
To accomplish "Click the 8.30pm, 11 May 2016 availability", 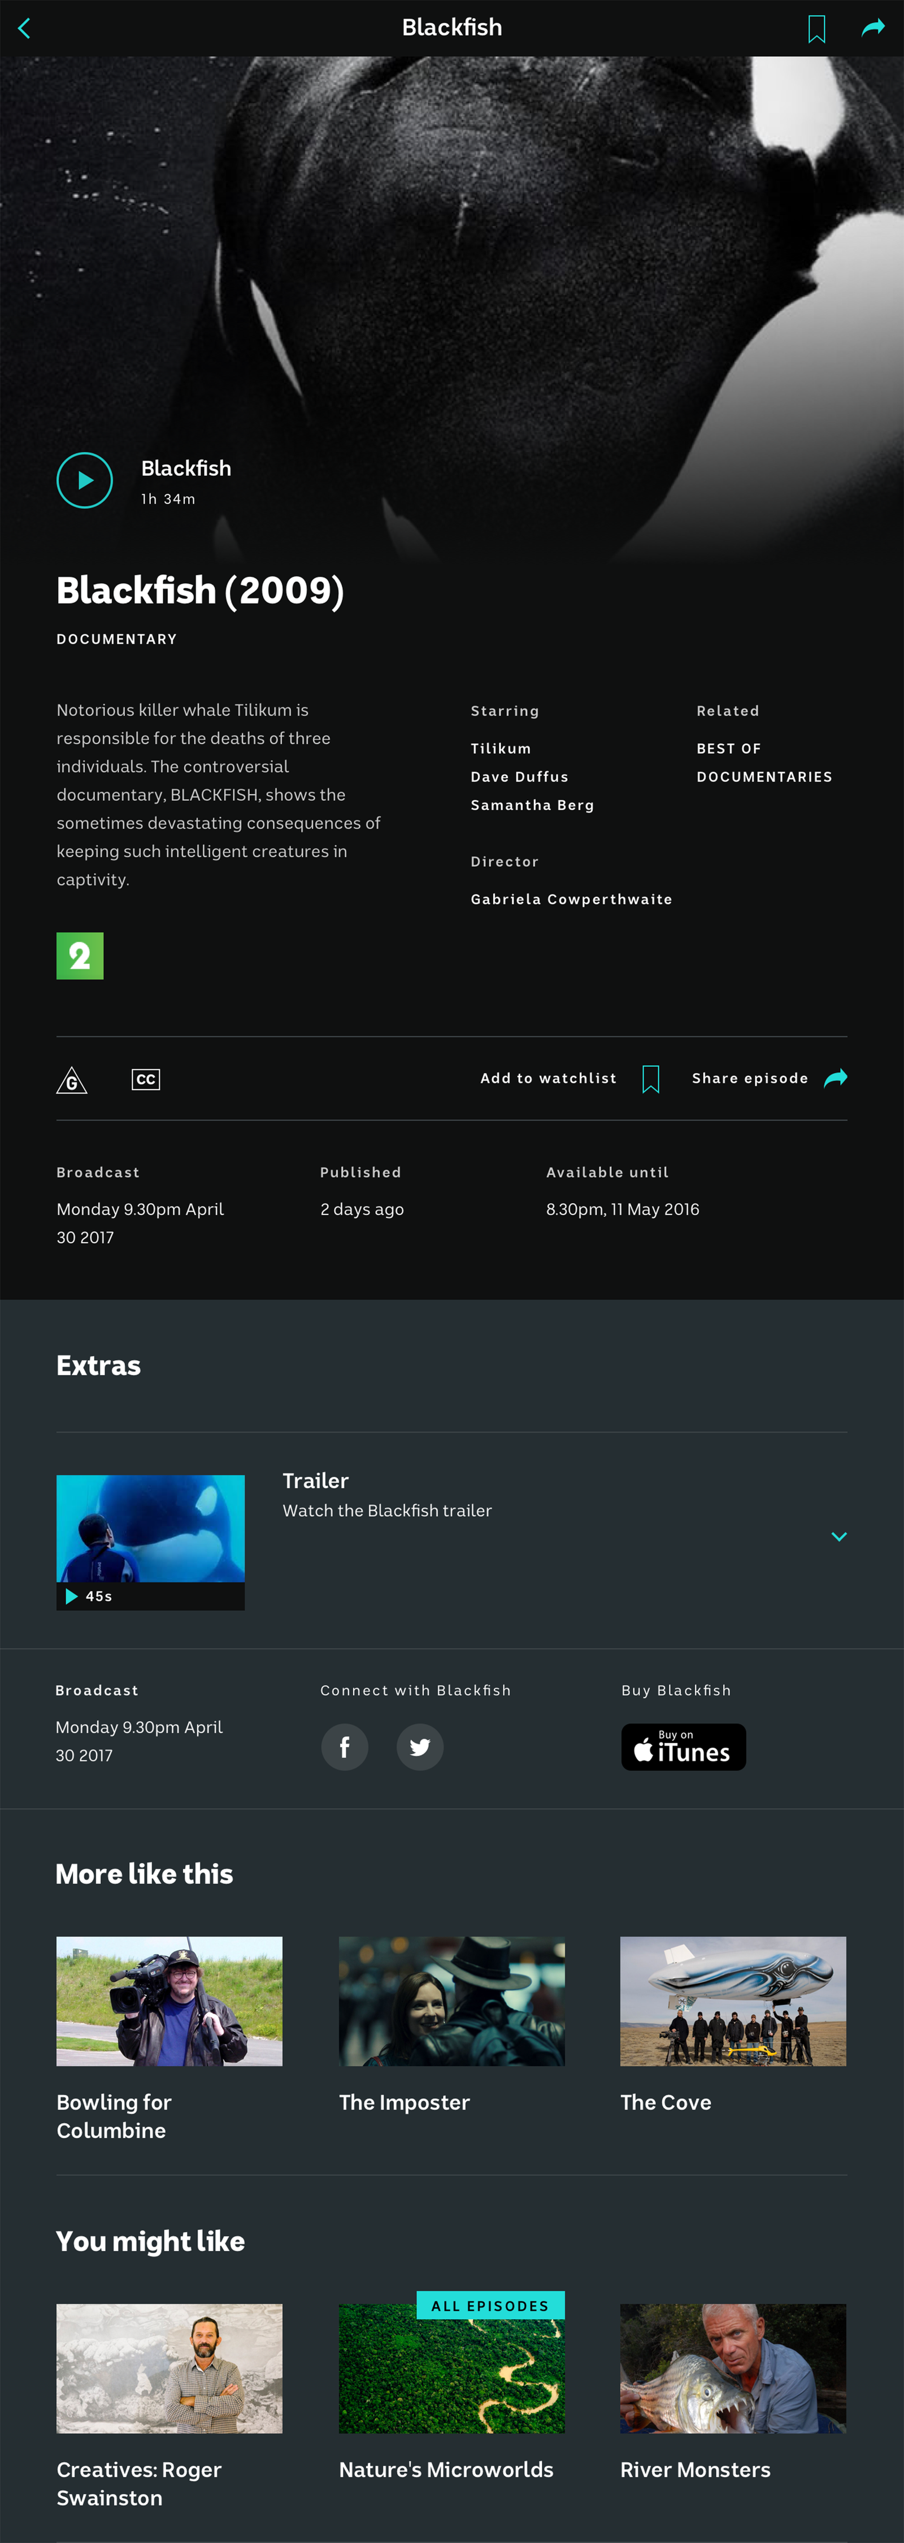I will (621, 1208).
